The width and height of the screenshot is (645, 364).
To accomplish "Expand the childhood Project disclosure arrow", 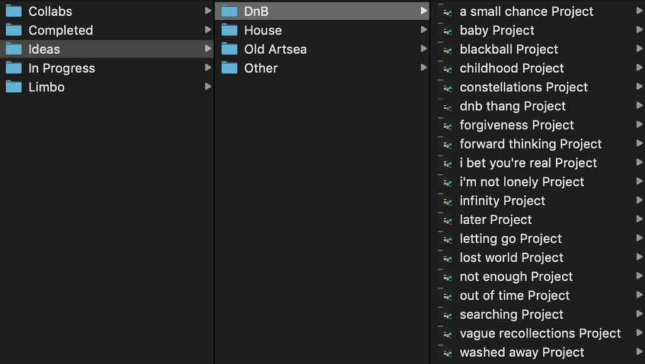I will pos(640,67).
